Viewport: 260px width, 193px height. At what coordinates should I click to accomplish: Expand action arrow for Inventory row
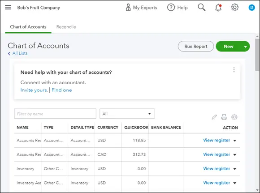pyautogui.click(x=235, y=169)
